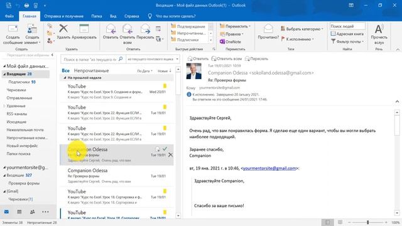
Task: Switch to People view
Action: pos(32,212)
